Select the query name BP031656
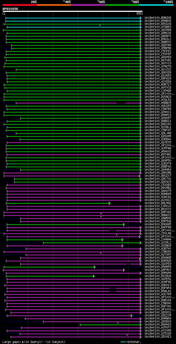Screen dimensions: 176x344 10,9
